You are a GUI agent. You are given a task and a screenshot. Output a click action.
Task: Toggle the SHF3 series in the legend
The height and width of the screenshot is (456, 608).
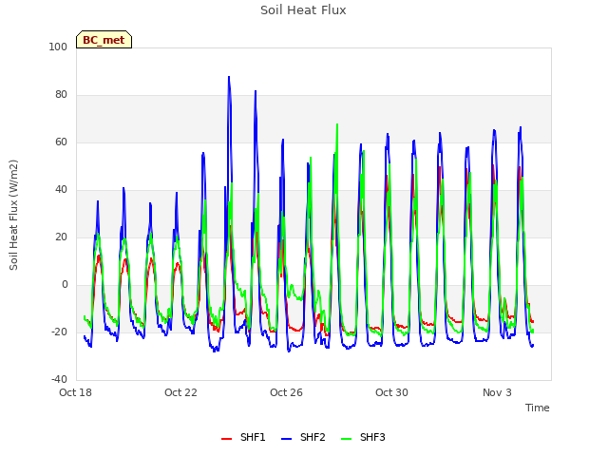(363, 437)
